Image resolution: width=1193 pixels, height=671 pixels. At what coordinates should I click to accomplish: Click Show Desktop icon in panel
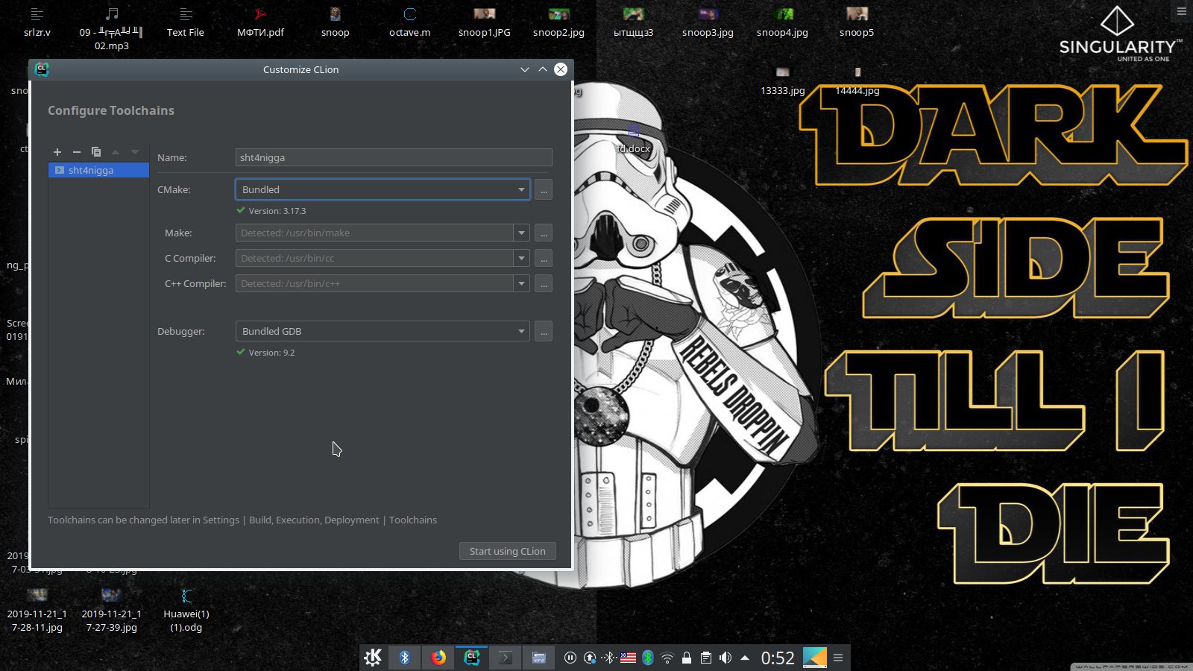815,658
